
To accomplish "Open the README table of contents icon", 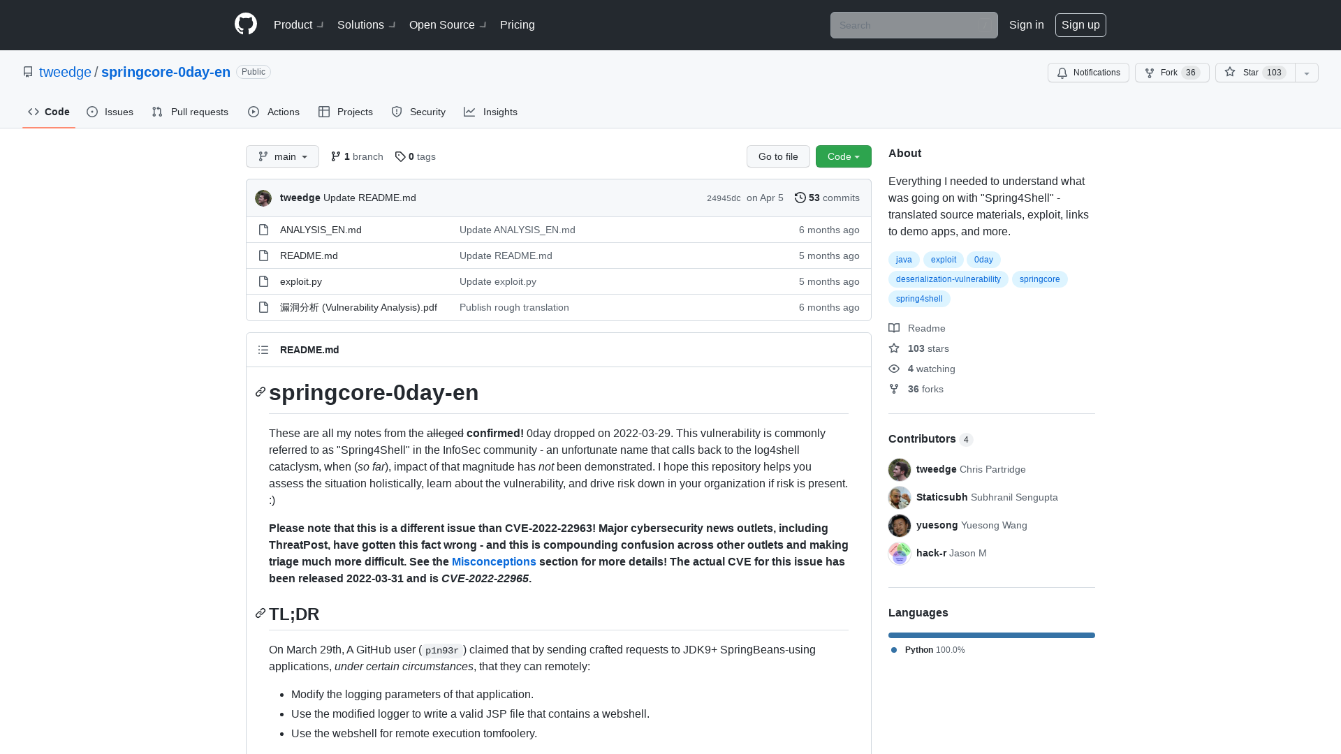I will coord(263,350).
